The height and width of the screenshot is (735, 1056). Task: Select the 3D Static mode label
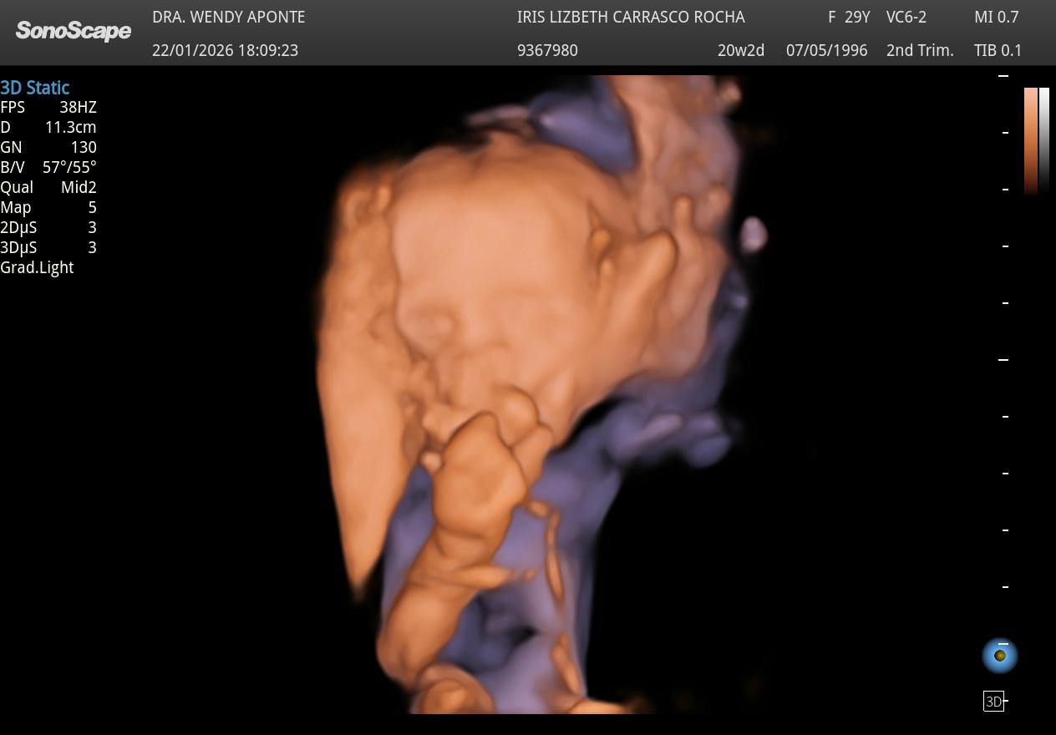pos(35,88)
